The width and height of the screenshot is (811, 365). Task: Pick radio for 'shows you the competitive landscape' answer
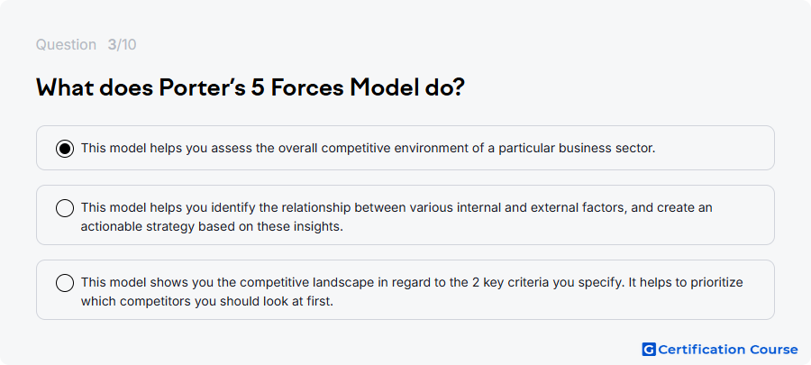(65, 283)
